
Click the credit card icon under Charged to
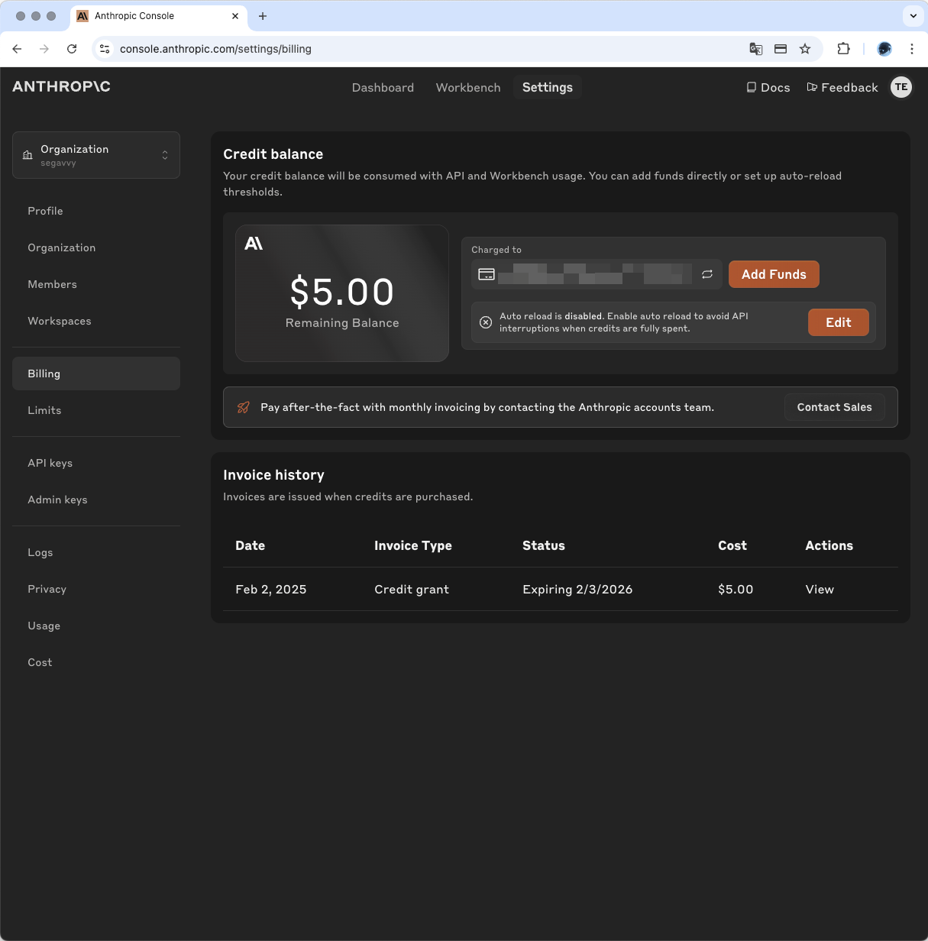[x=487, y=274]
